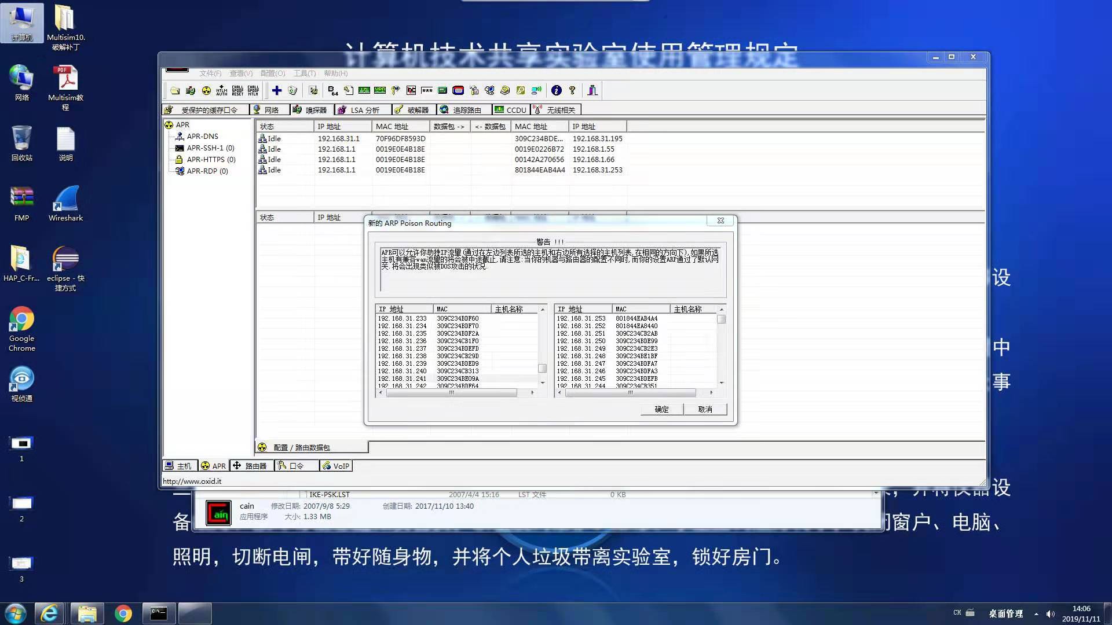Image resolution: width=1112 pixels, height=625 pixels.
Task: Select host 192.168.31.241 in left list
Action: pyautogui.click(x=402, y=378)
